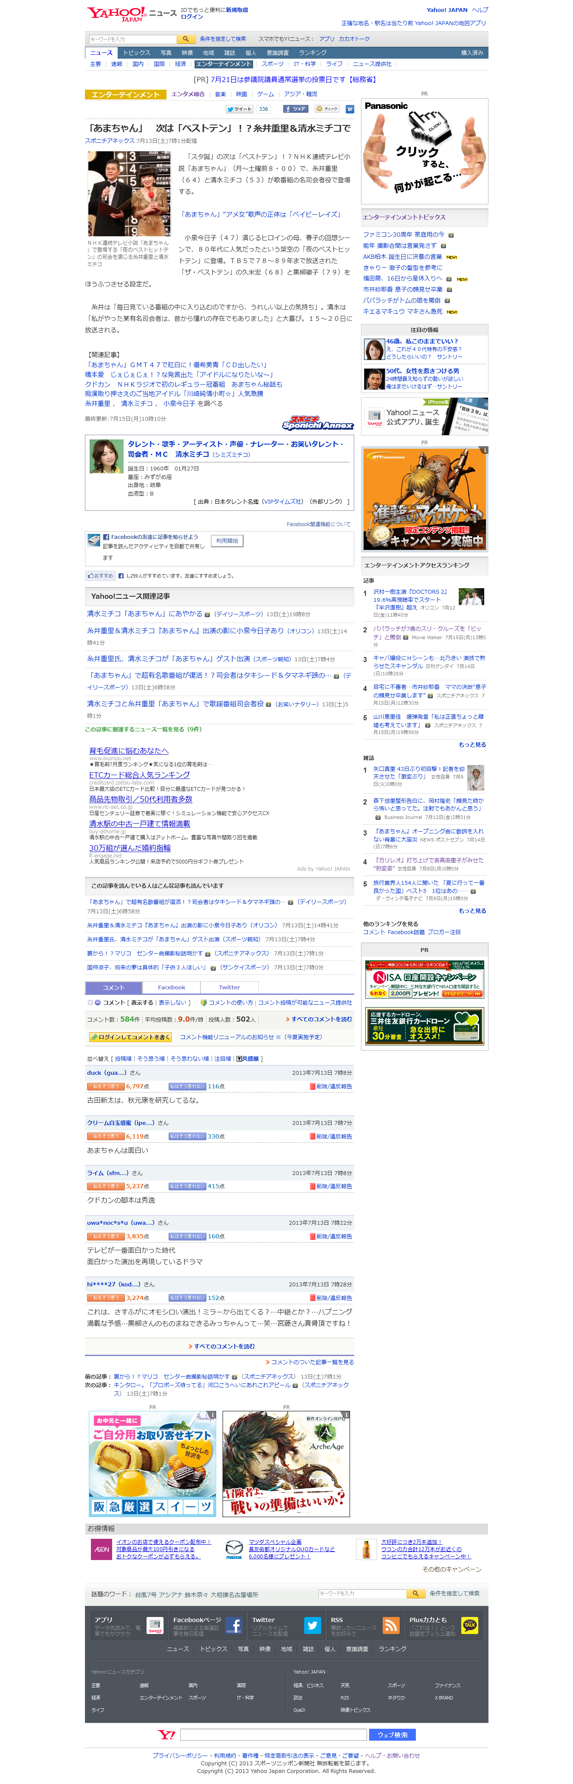Viewport: 573px width, 1784px height.
Task: Sort comments by そう思う順
Action: point(151,1058)
